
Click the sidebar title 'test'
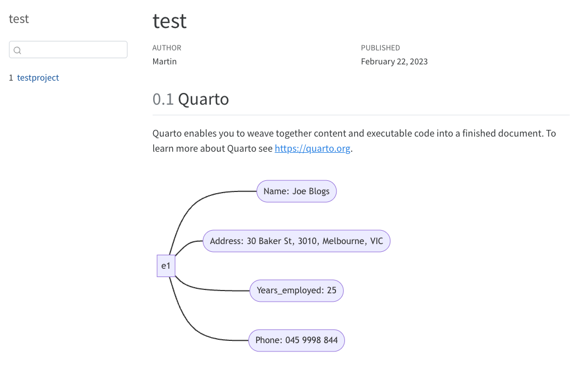[x=19, y=19]
